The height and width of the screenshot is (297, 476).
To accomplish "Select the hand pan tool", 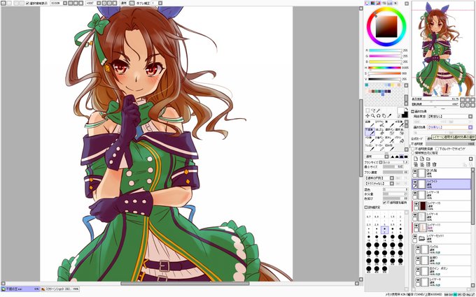I will tap(384, 116).
